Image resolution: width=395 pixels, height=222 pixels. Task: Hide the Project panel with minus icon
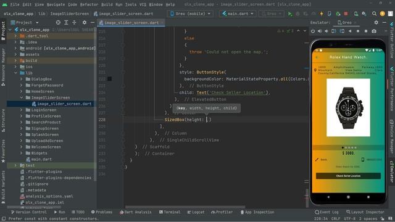[x=93, y=22]
